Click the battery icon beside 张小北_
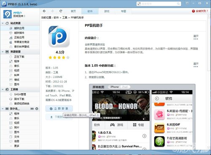This screenshot has height=155, width=211. pyautogui.click(x=32, y=108)
